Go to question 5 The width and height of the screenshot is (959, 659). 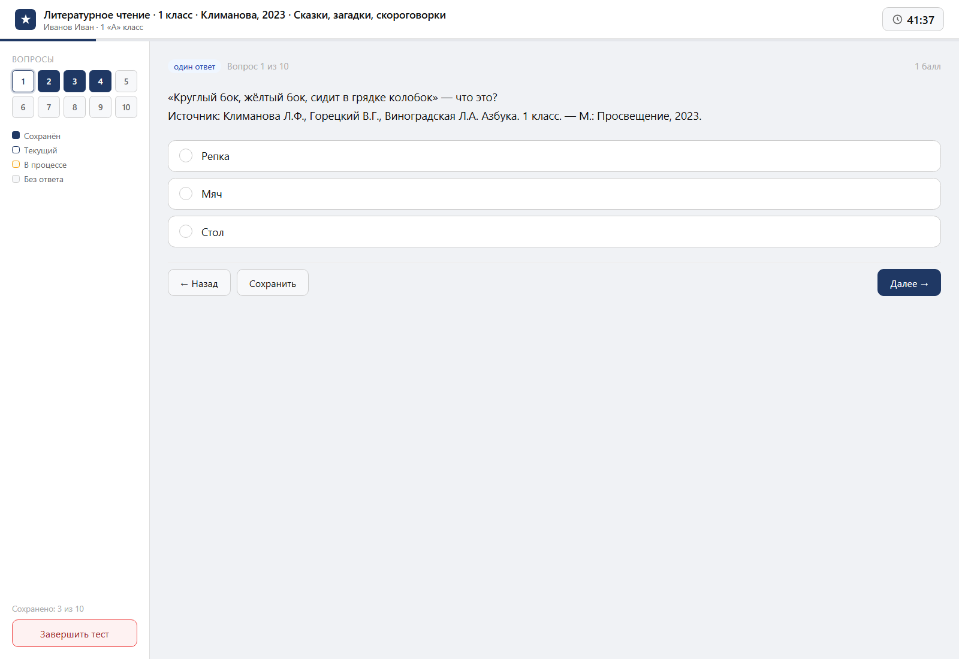[x=126, y=81]
